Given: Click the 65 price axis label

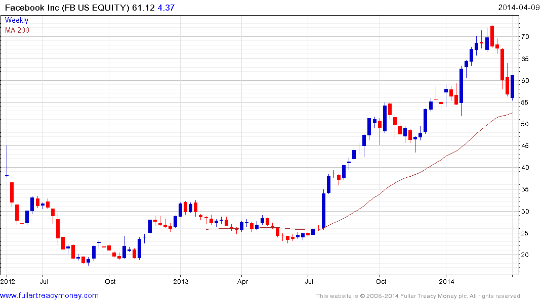Looking at the screenshot, I should pyautogui.click(x=525, y=59).
